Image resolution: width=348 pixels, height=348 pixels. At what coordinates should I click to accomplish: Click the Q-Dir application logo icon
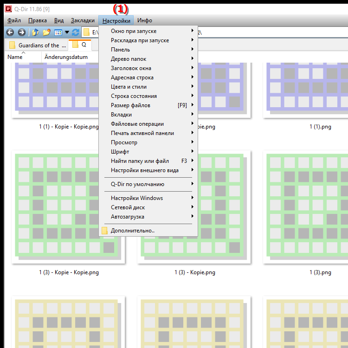click(8, 9)
